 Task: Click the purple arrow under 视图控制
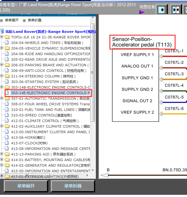142,12
